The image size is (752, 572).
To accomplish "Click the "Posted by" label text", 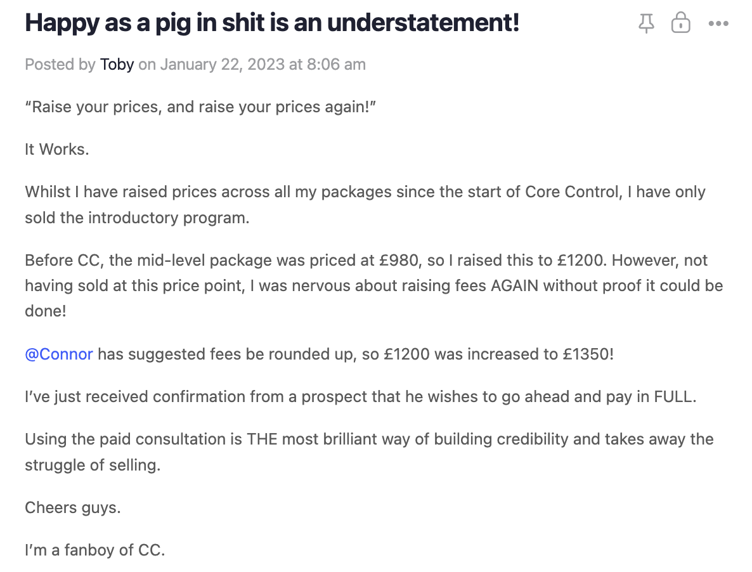I will 60,64.
